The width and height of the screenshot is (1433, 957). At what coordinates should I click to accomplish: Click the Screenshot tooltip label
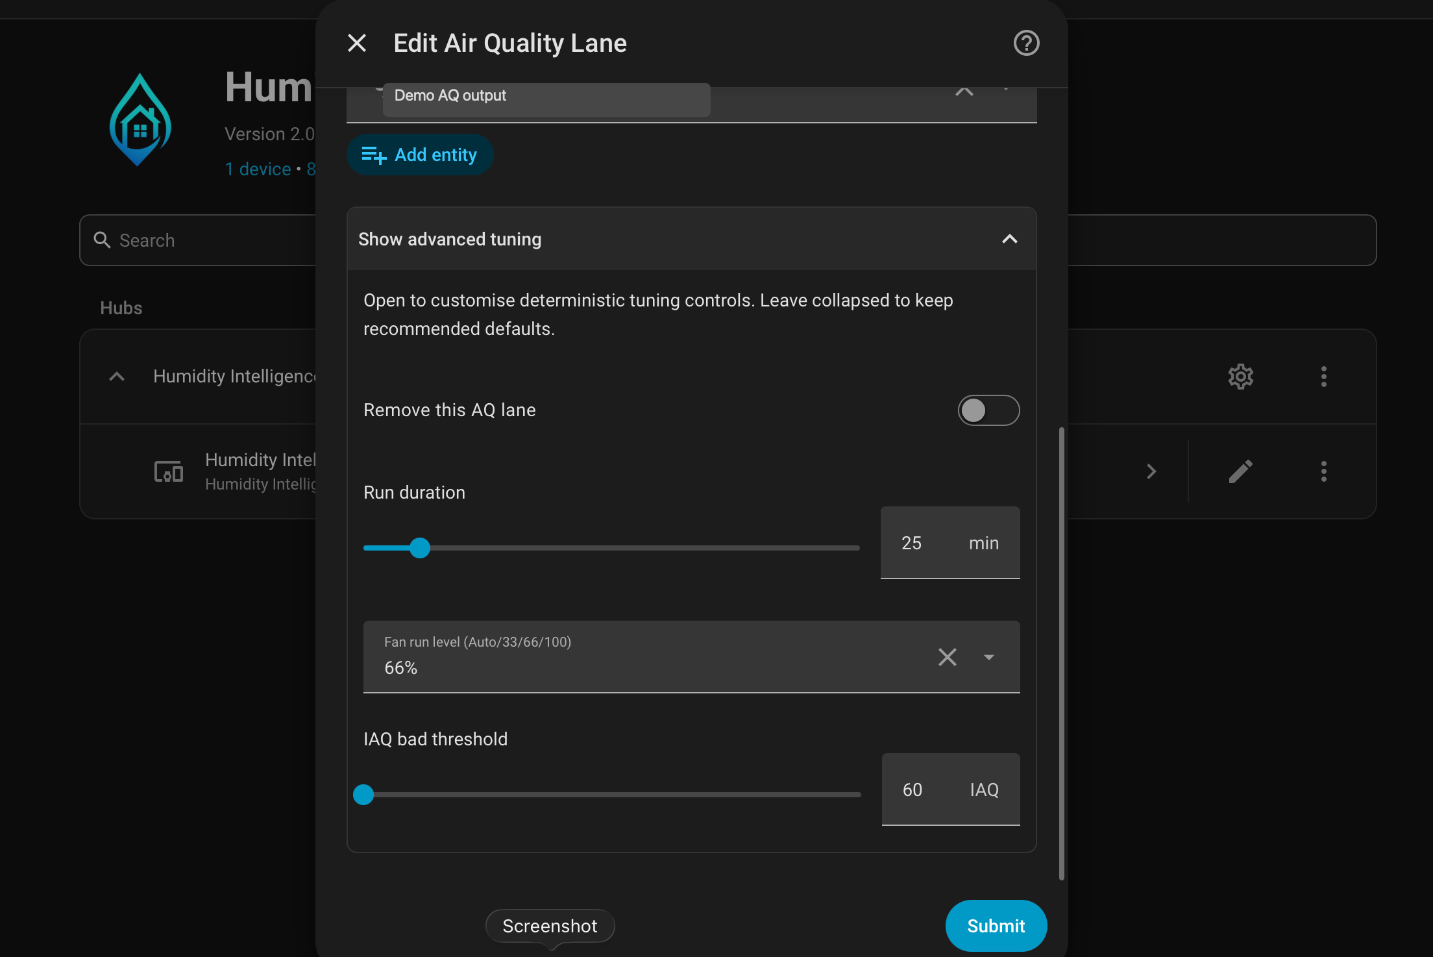tap(550, 926)
